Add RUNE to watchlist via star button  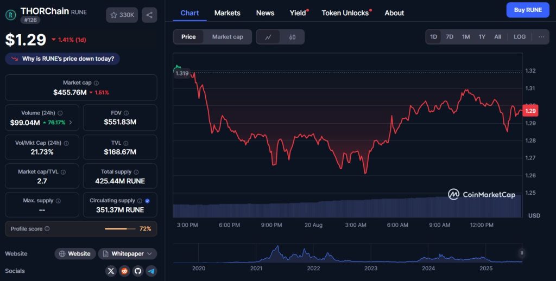122,15
